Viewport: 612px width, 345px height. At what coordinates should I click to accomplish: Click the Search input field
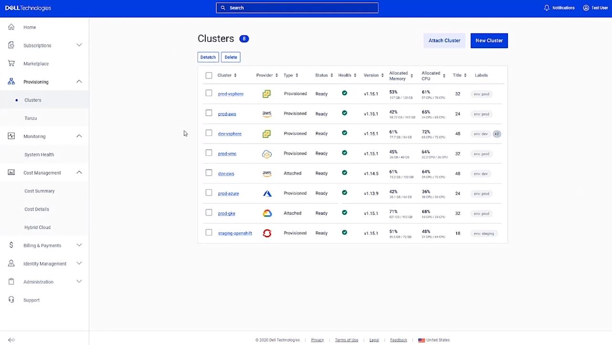(297, 8)
